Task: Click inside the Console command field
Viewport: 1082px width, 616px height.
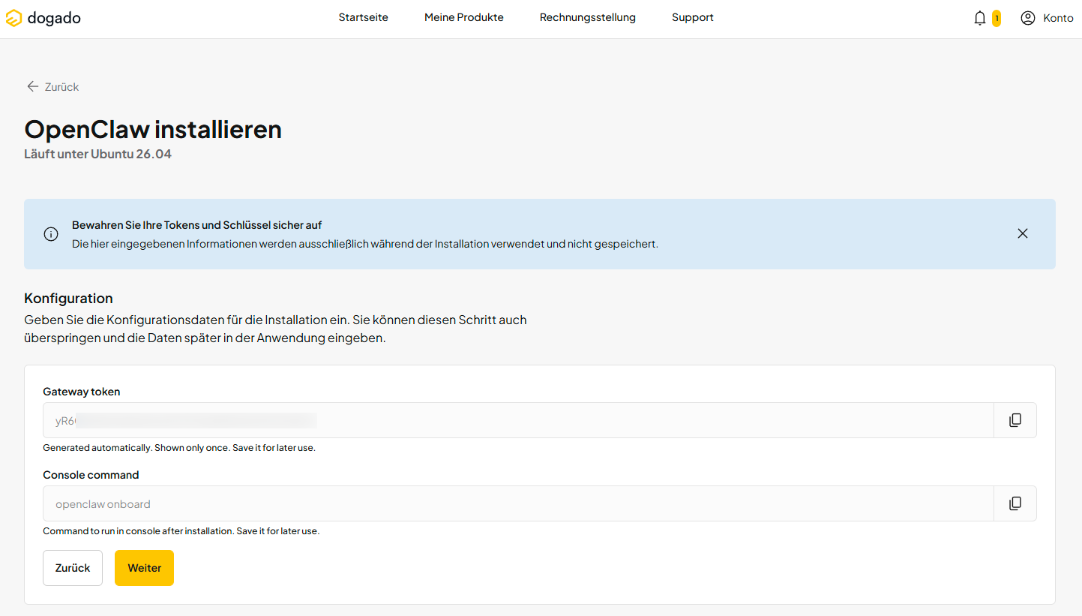Action: coord(518,503)
